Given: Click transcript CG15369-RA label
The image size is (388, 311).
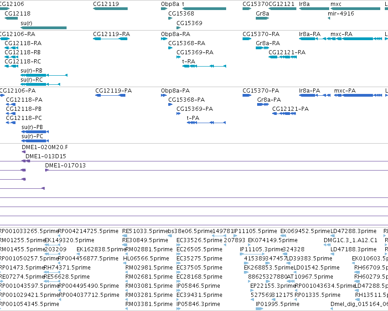Looking at the screenshot, I should pos(195,52).
